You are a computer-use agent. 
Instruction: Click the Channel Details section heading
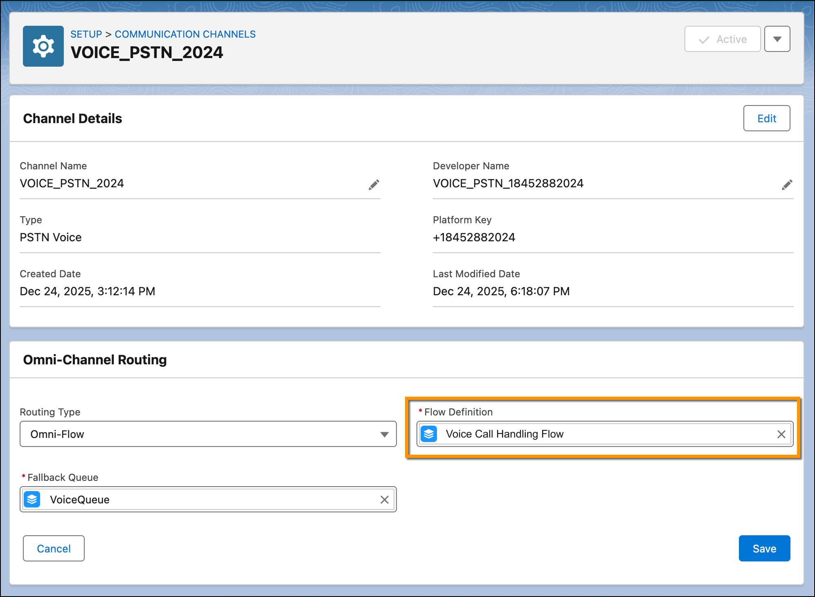point(72,119)
